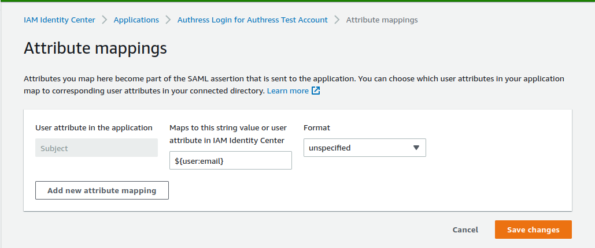
Task: Open the external link icon beside Learn more
Action: point(316,91)
